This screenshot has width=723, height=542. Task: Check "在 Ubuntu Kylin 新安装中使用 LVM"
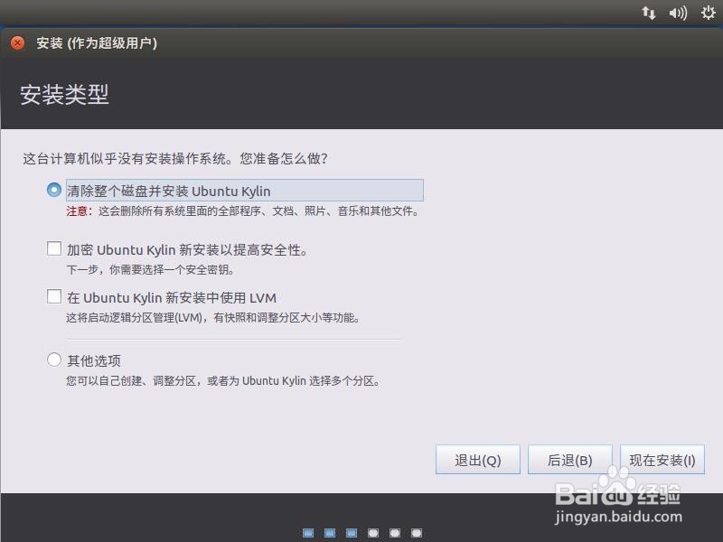52,295
